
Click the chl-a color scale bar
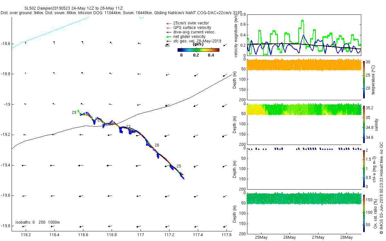pyautogui.click(x=364, y=168)
